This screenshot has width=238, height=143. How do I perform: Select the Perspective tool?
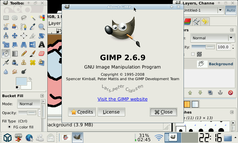click(24, 45)
